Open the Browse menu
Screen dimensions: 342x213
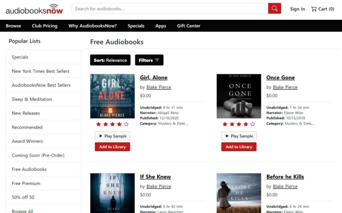13,26
